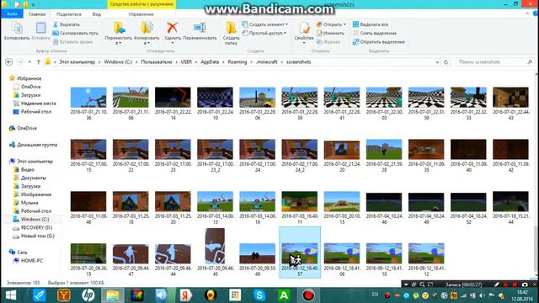Screen dimensions: 539x303
Task: Open the File Explorer taskbar icon
Action: coord(112,295)
